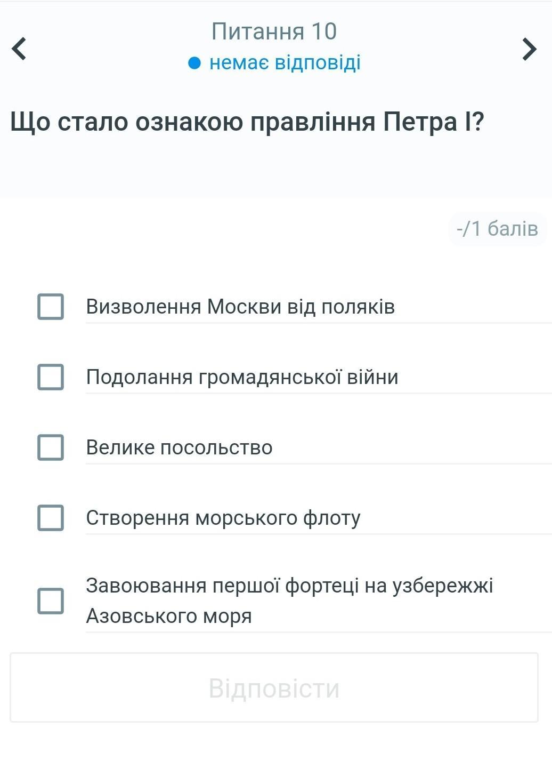The image size is (552, 768).
Task: Tick the 'Велике посольство' checkbox
Action: pos(51,447)
